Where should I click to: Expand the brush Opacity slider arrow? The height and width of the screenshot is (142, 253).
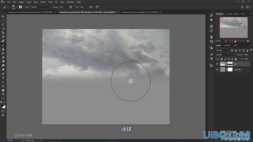66,7
